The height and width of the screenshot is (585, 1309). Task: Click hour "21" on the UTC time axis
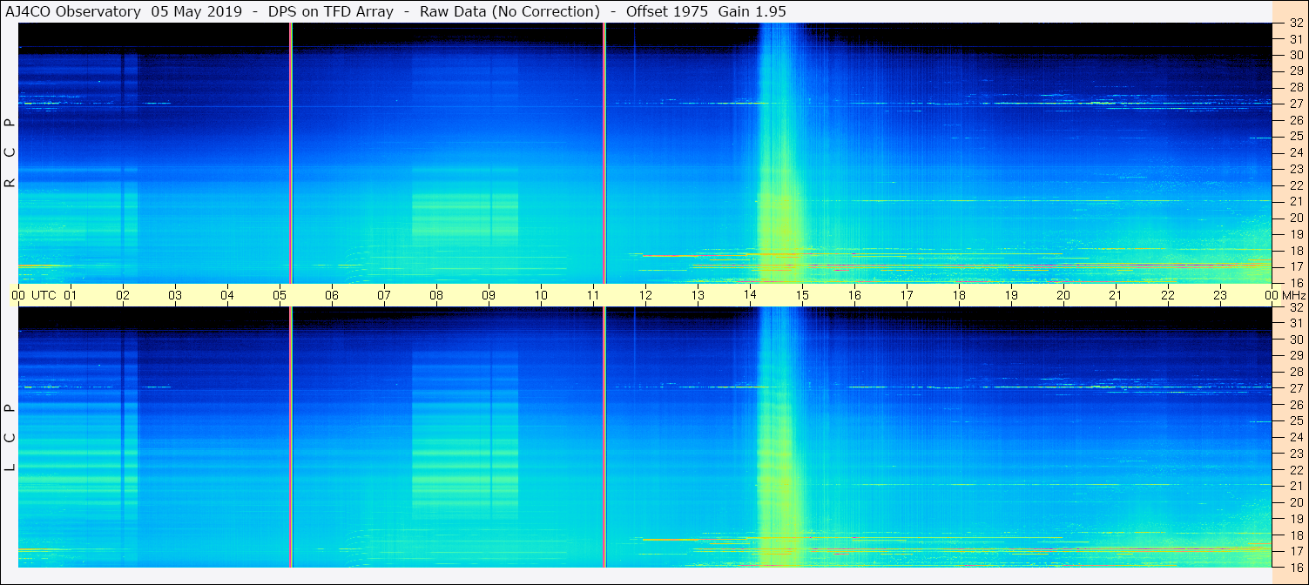pyautogui.click(x=1116, y=295)
